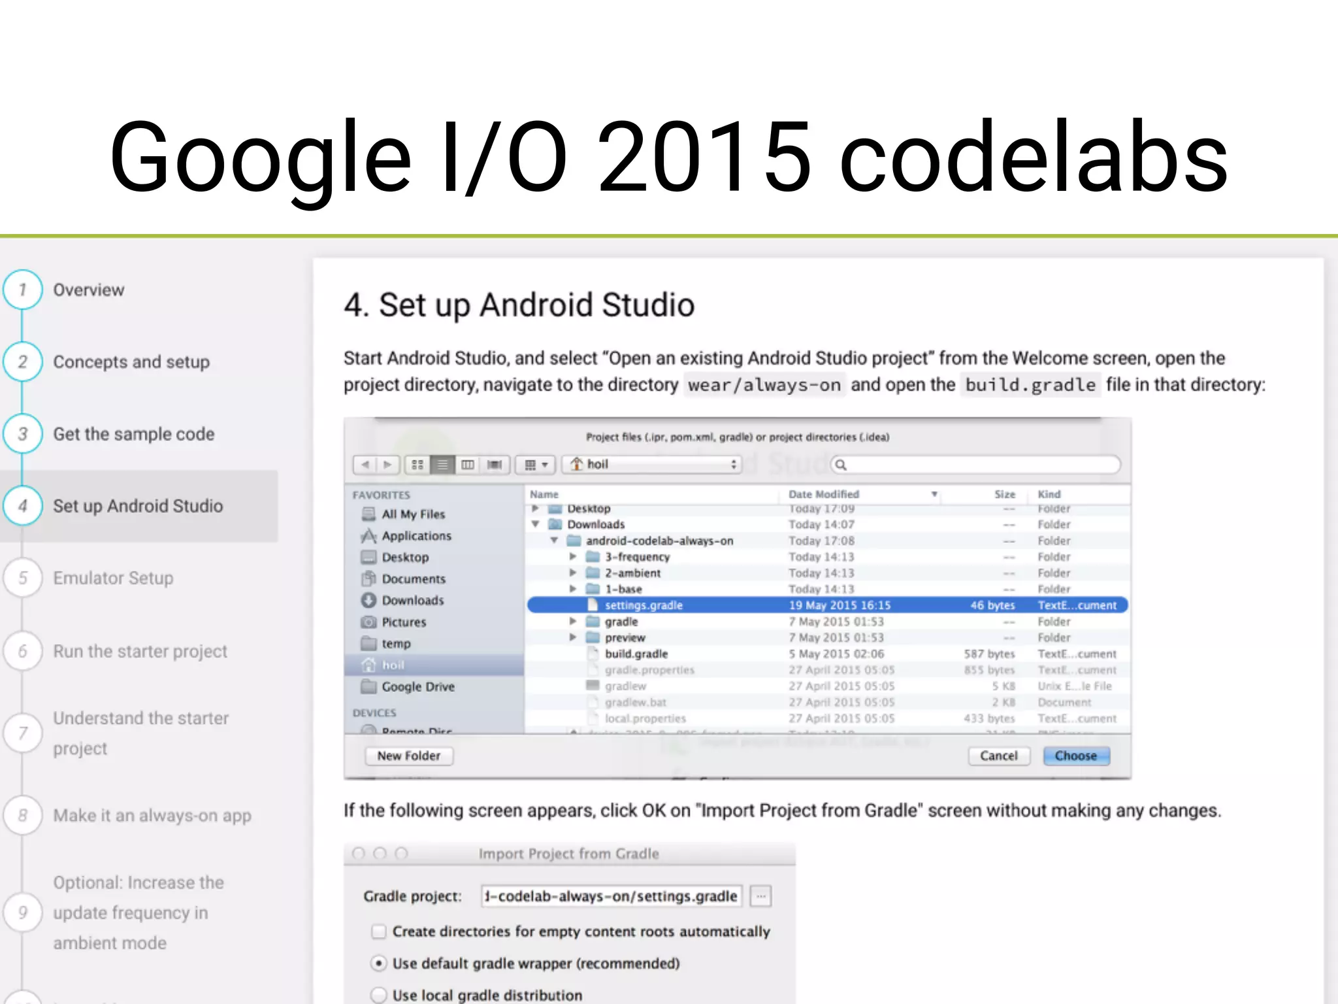1338x1004 pixels.
Task: Click the New Folder button
Action: (x=409, y=756)
